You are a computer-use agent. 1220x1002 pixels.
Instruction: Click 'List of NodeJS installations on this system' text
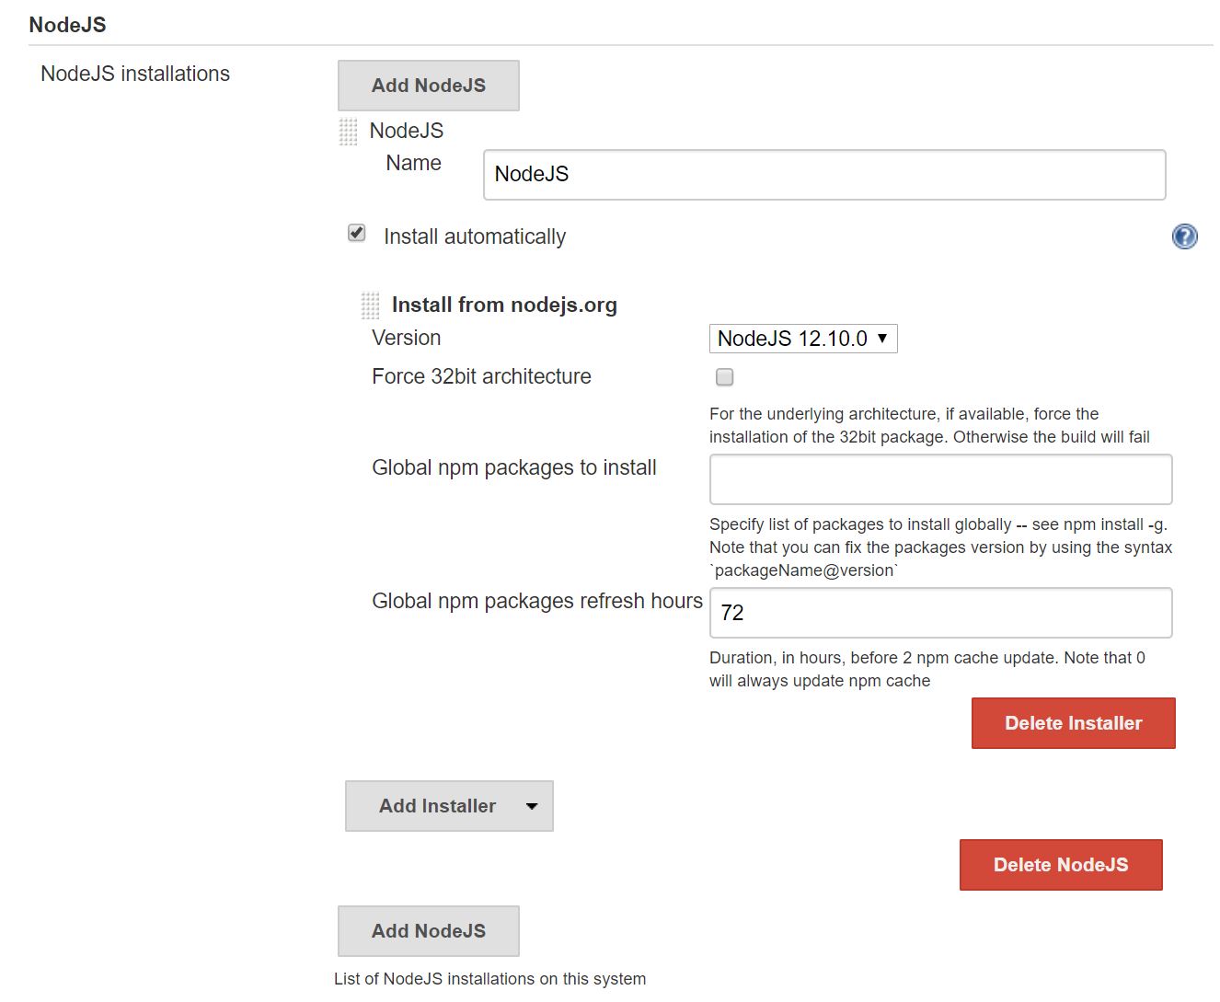[489, 979]
